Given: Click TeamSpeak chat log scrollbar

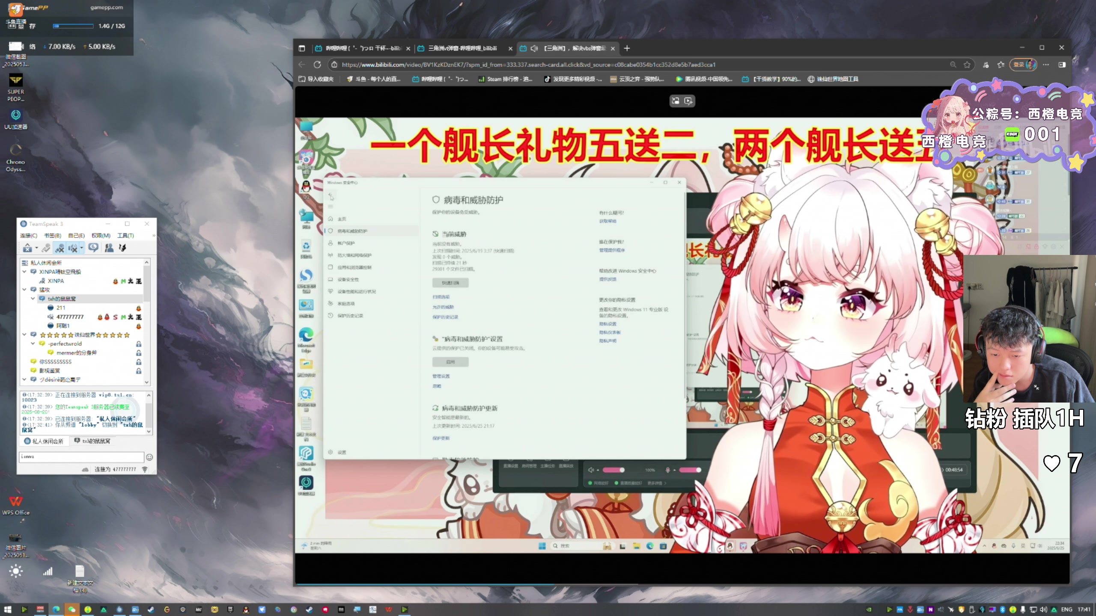Looking at the screenshot, I should click(x=149, y=412).
